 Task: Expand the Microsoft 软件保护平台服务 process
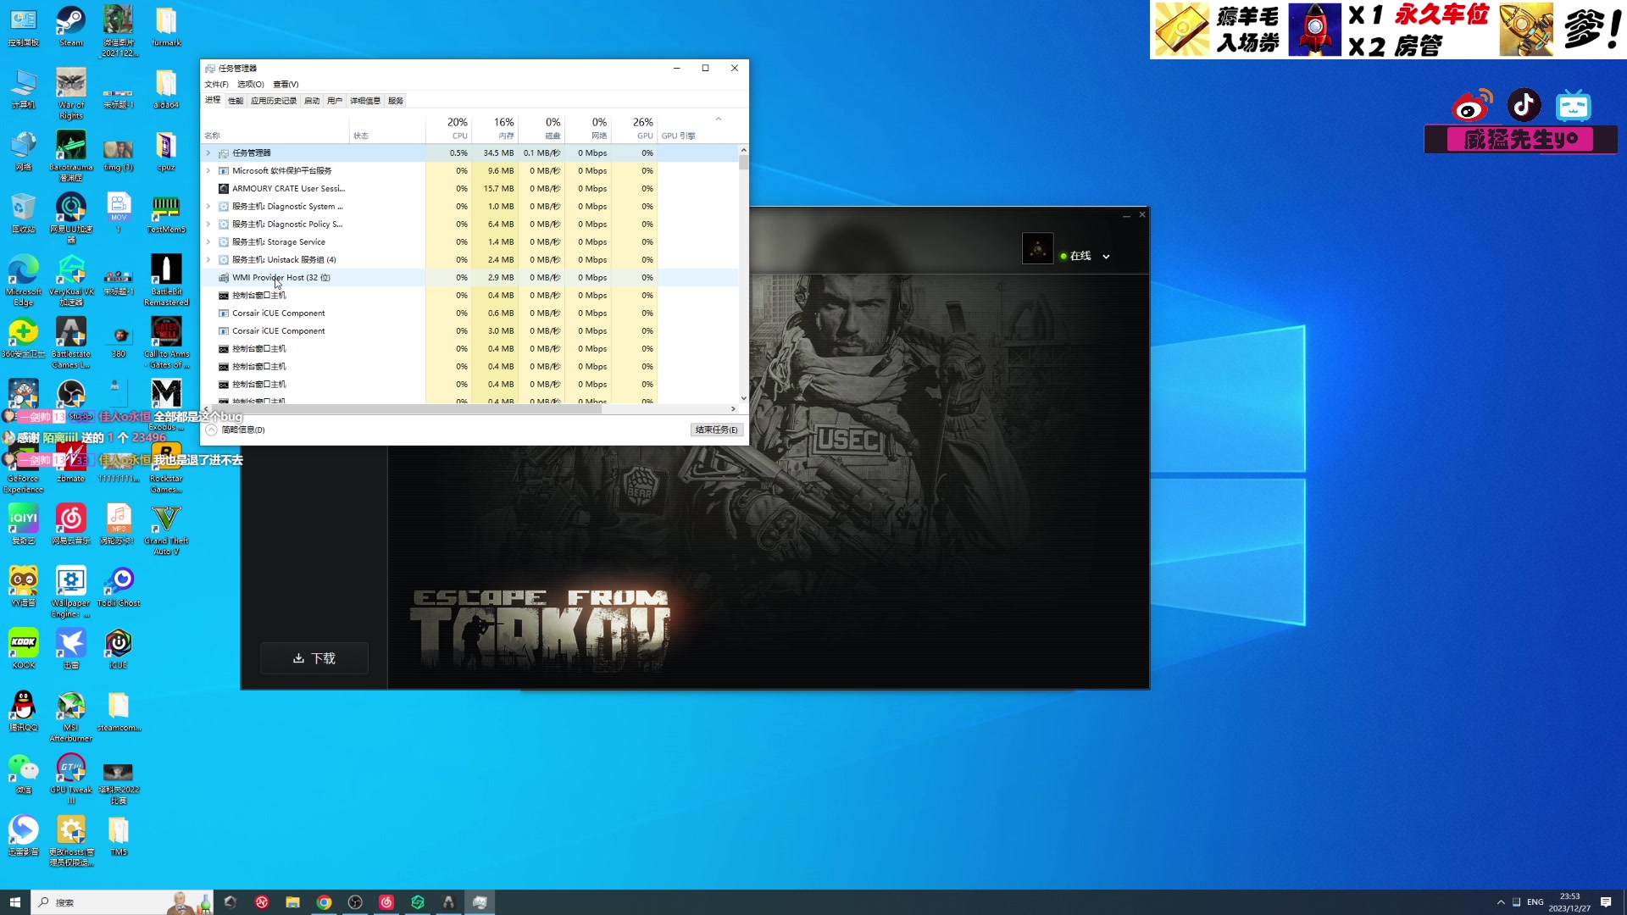tap(208, 171)
